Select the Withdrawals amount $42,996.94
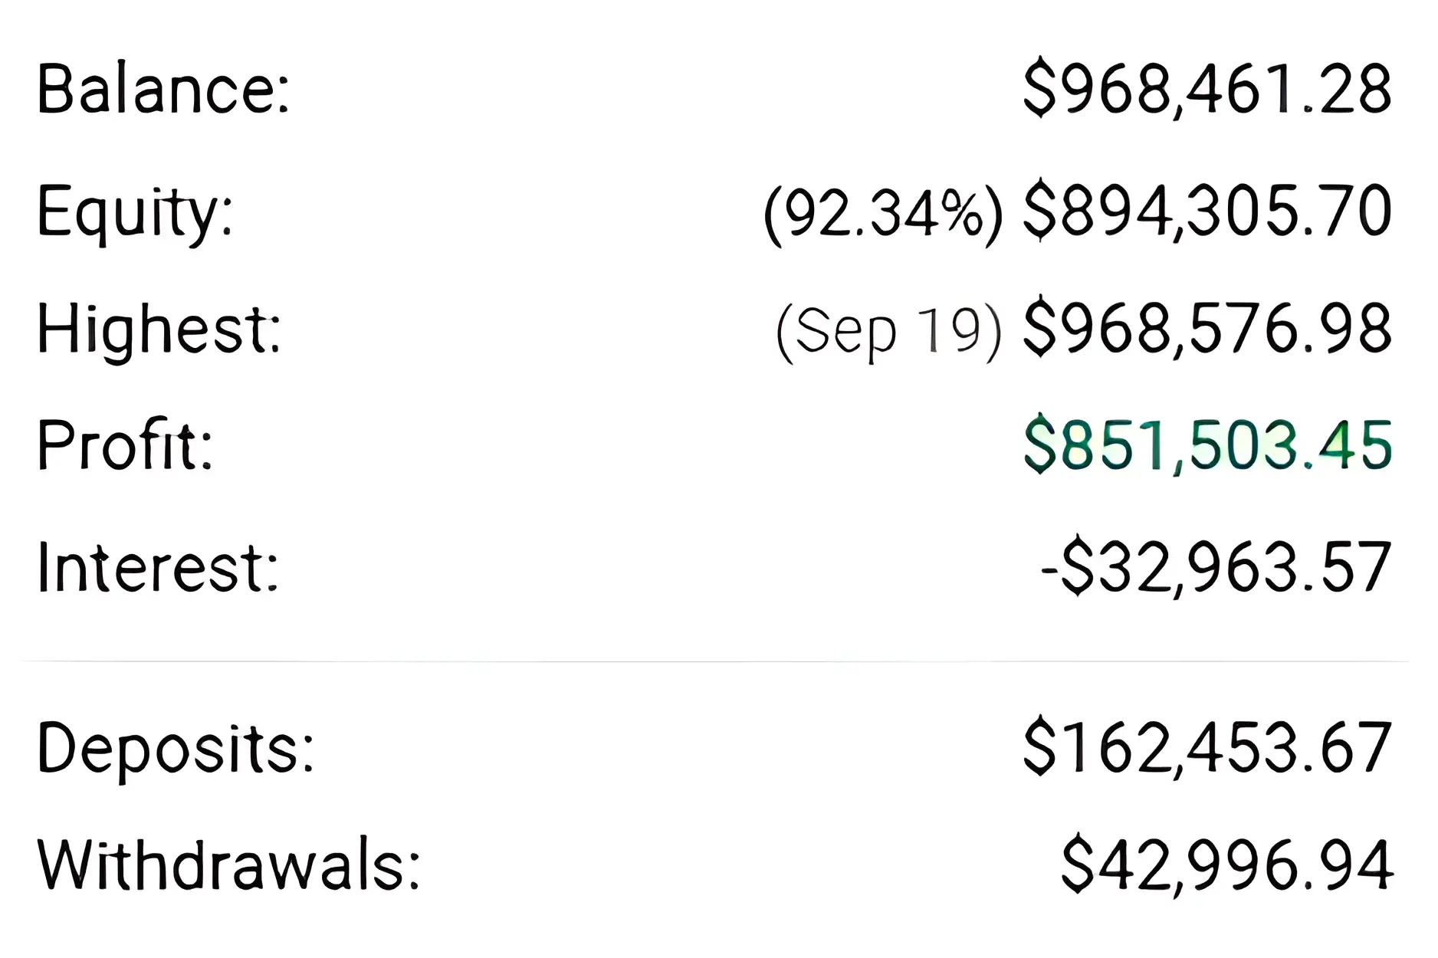This screenshot has width=1438, height=958. (1226, 865)
